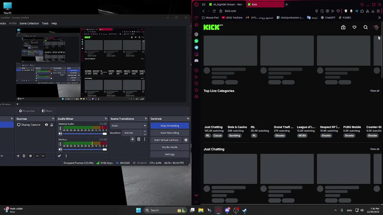The height and width of the screenshot is (215, 383).
Task: Show hidden system tray icons
Action: coord(335,210)
